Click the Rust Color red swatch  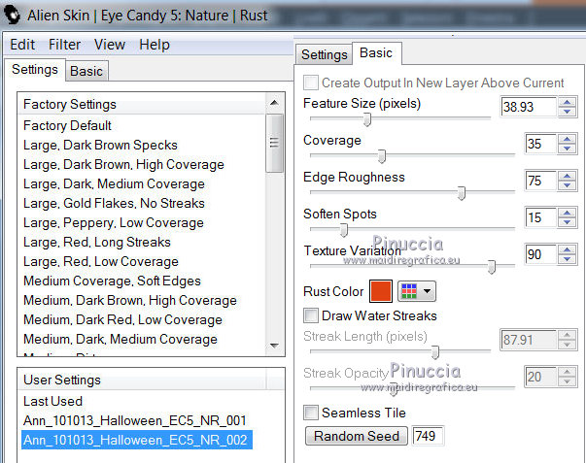[381, 291]
